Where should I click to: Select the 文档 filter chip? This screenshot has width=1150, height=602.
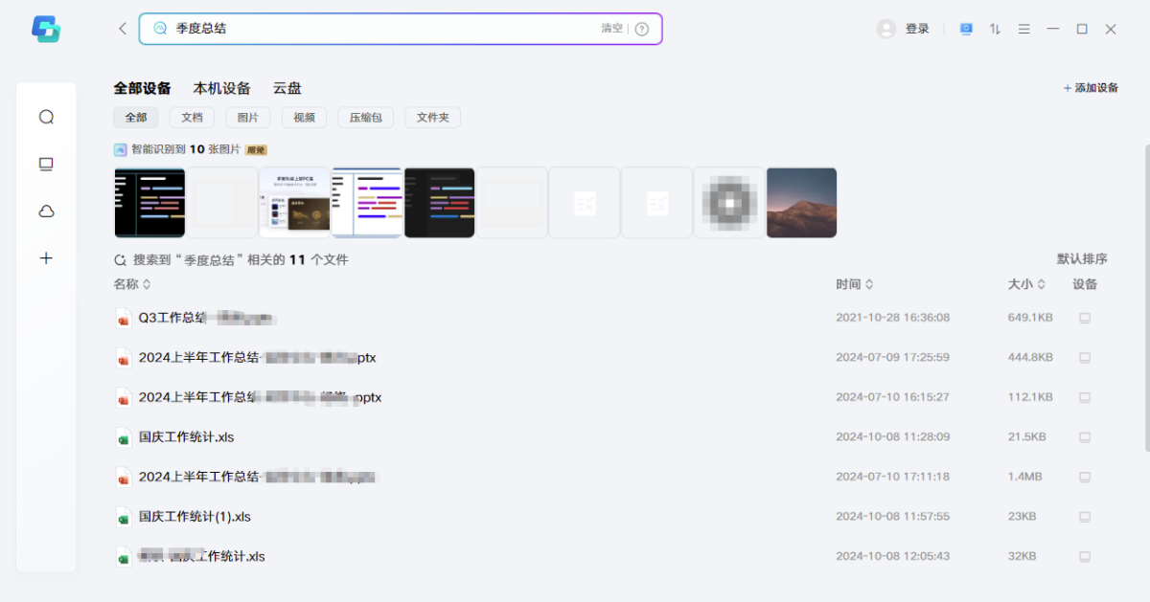(x=192, y=118)
